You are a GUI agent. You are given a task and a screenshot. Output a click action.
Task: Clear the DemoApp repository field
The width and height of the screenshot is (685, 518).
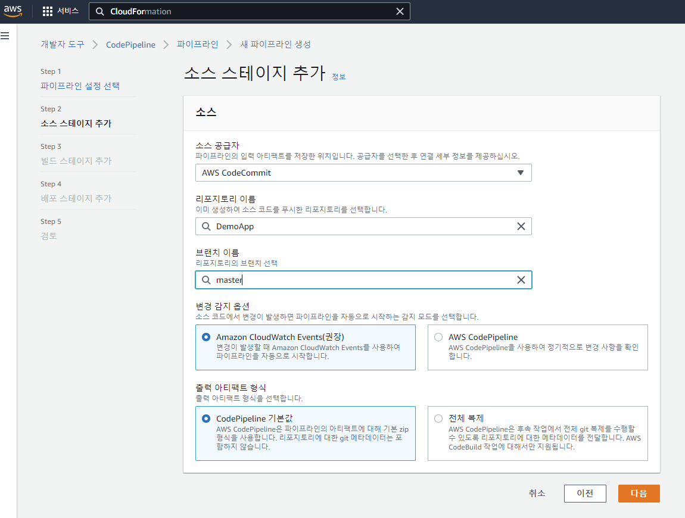521,226
